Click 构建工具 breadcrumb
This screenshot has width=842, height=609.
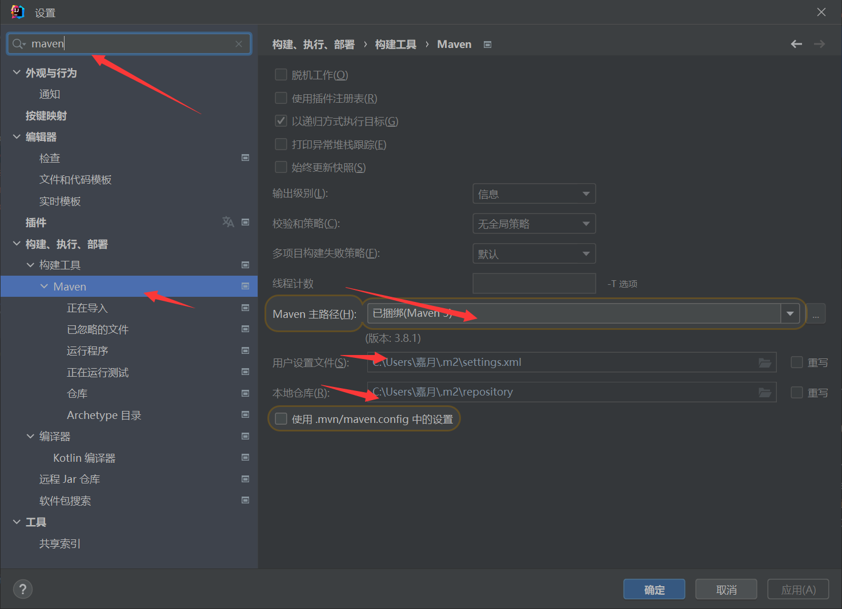pyautogui.click(x=395, y=45)
